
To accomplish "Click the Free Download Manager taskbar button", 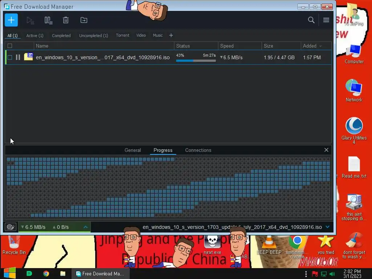I will click(101, 274).
